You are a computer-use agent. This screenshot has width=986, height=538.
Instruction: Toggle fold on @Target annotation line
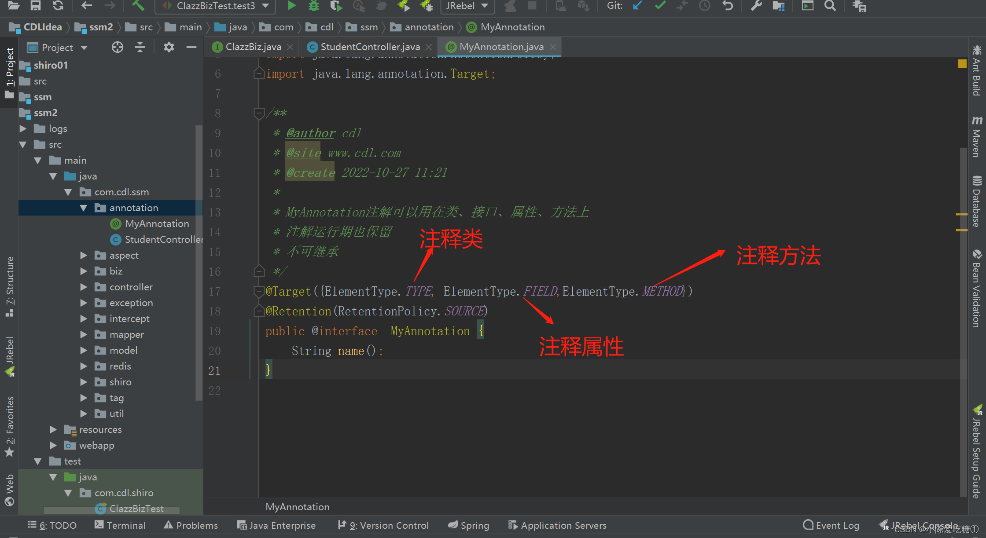(259, 291)
